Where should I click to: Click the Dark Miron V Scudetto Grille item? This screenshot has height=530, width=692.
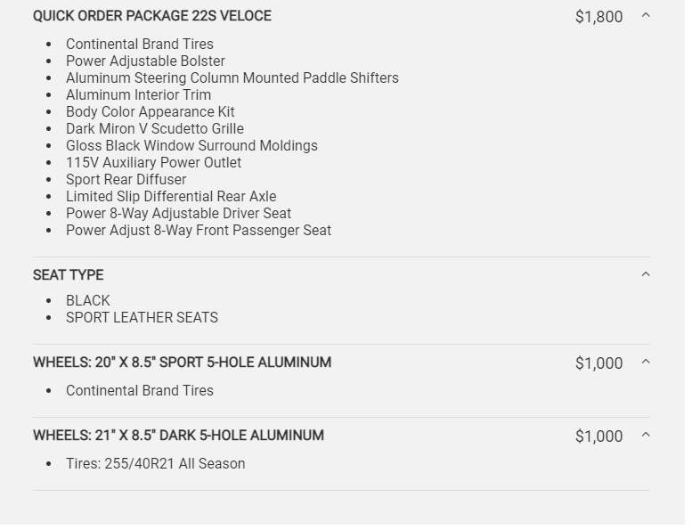coord(154,128)
